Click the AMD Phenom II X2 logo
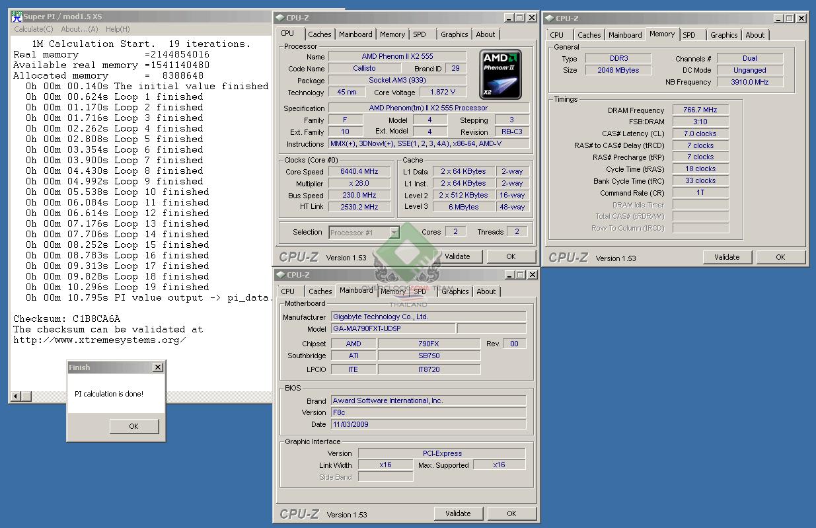The height and width of the screenshot is (528, 816). (501, 74)
